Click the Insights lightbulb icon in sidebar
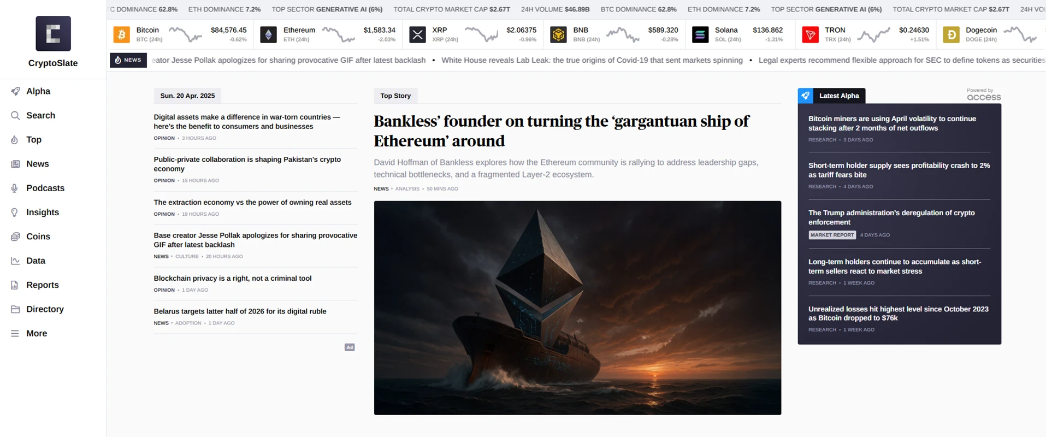 pyautogui.click(x=15, y=212)
